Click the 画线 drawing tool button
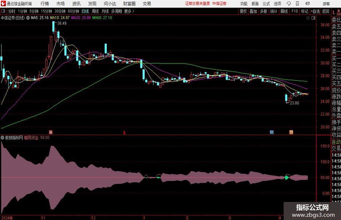 (284, 11)
